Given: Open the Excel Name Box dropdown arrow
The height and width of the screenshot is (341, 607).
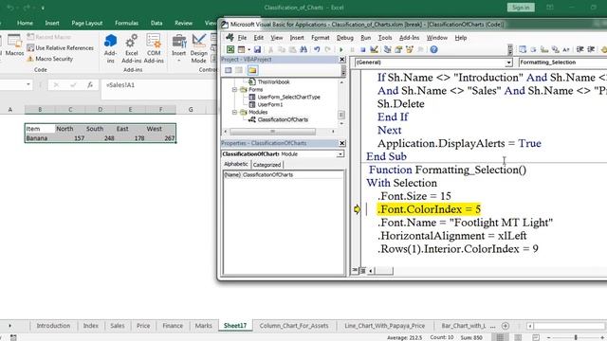Looking at the screenshot, I should click(x=28, y=84).
